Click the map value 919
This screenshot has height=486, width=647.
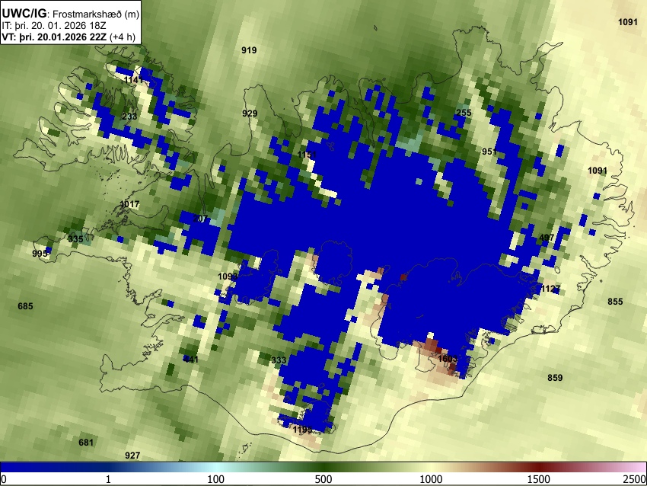point(249,50)
